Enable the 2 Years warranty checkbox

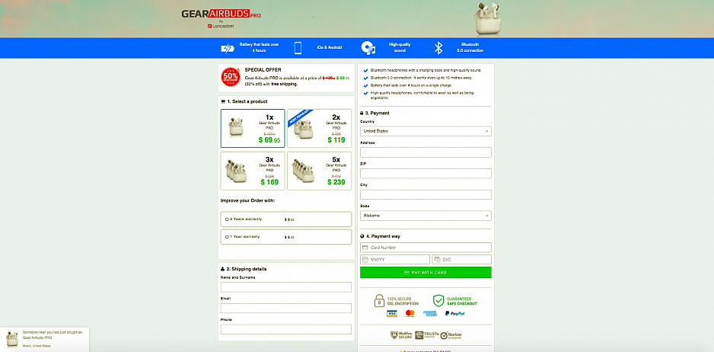(x=228, y=219)
